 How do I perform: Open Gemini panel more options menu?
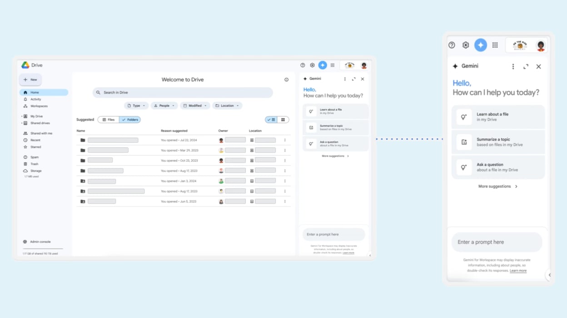tap(345, 79)
